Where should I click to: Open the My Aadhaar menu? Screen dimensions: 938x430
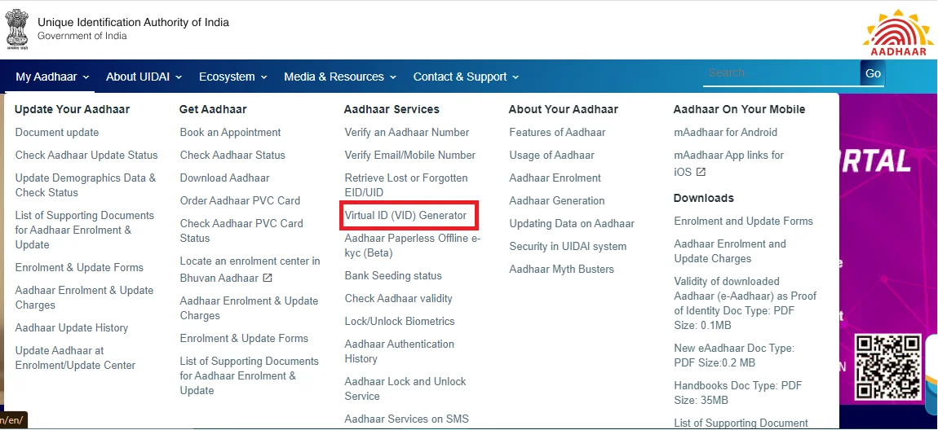[x=52, y=77]
